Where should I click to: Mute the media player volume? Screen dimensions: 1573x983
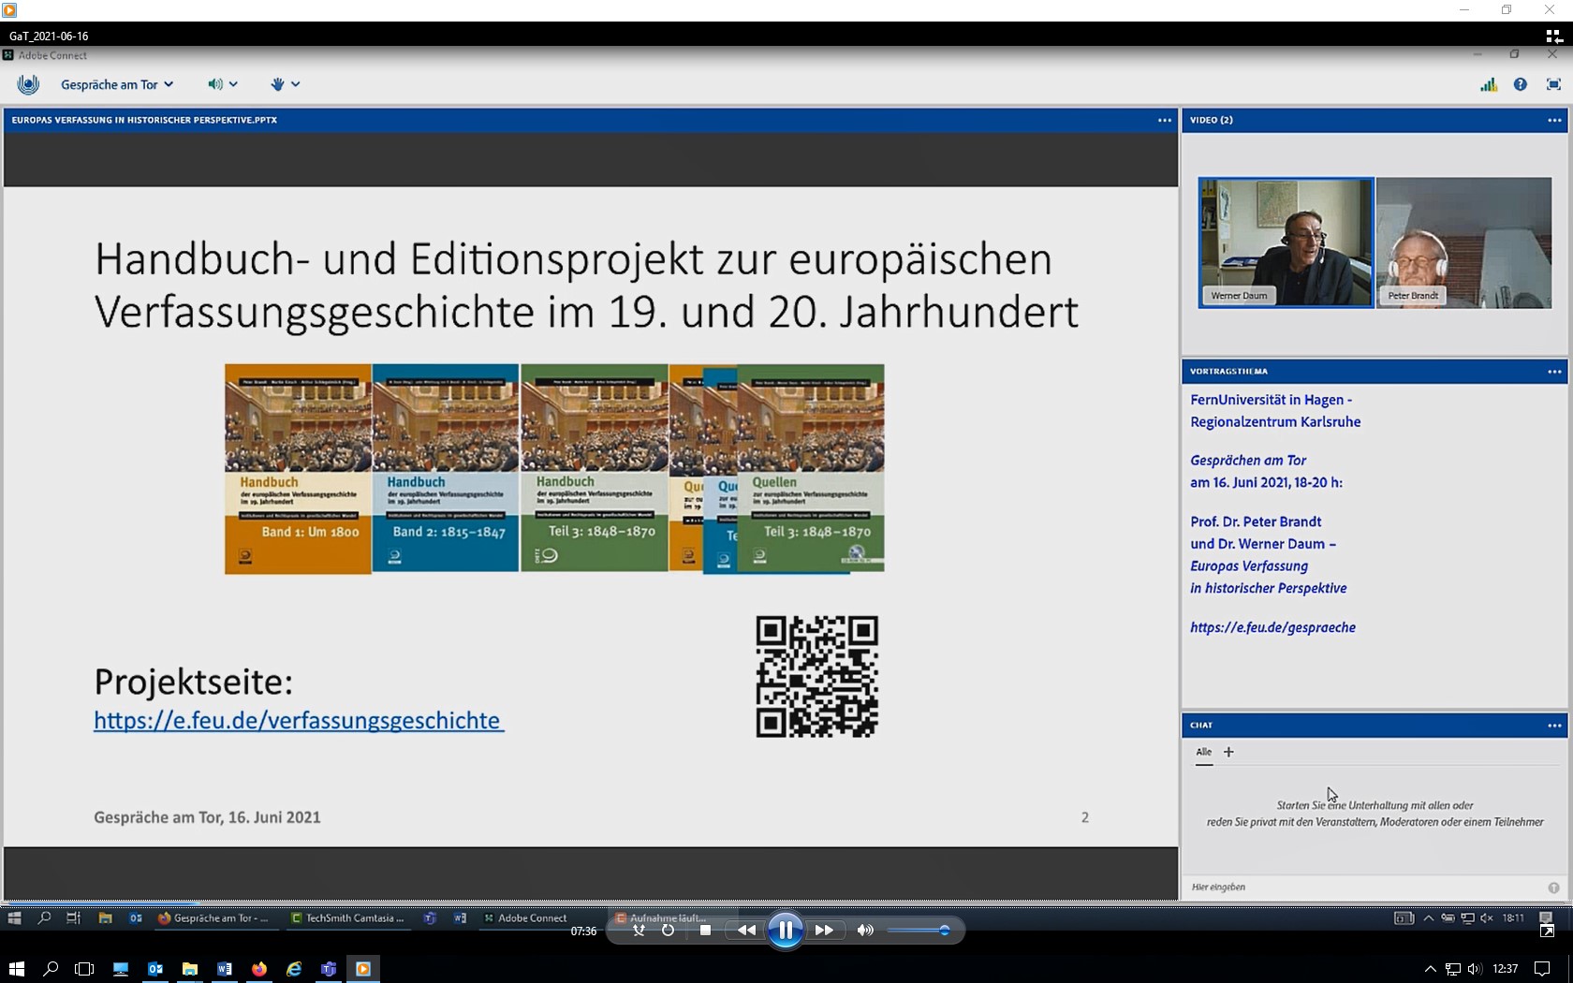[x=865, y=930]
